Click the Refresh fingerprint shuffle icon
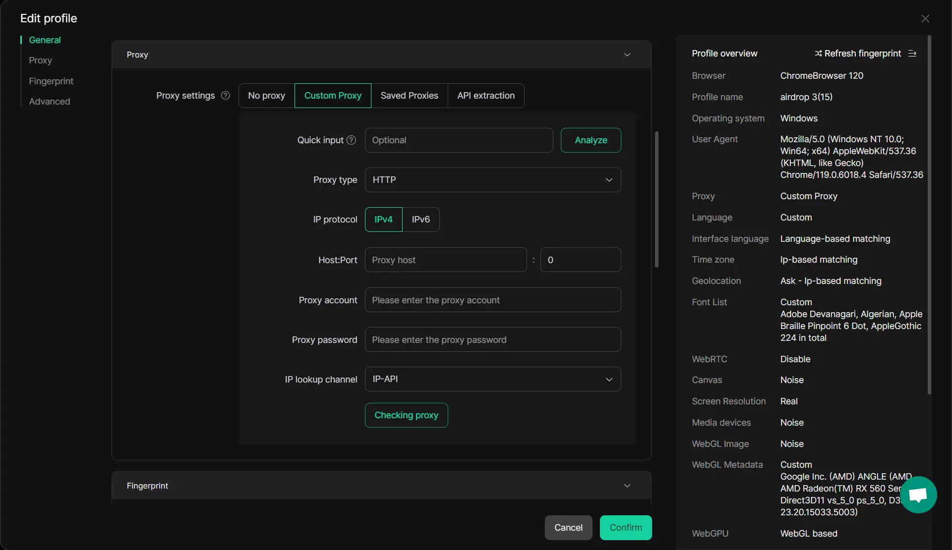This screenshot has height=550, width=952. [x=818, y=54]
